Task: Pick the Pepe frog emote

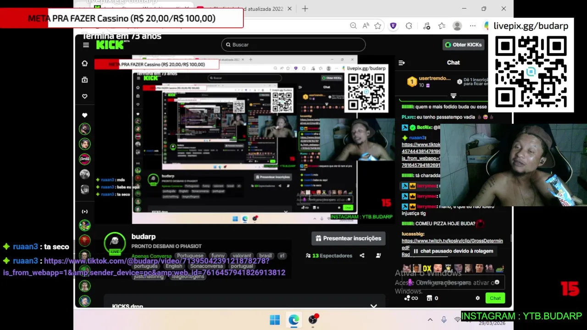Action: coord(499,269)
